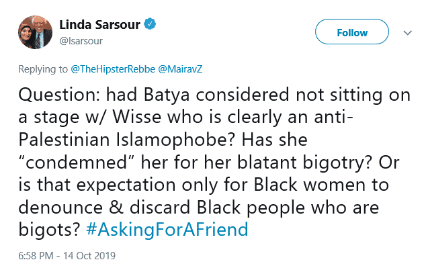Screen dimensions: 426x266
Task: Click the @lsarsour handle
Action: [81, 41]
